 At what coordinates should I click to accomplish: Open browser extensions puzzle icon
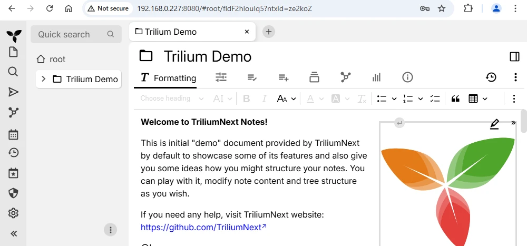click(468, 8)
